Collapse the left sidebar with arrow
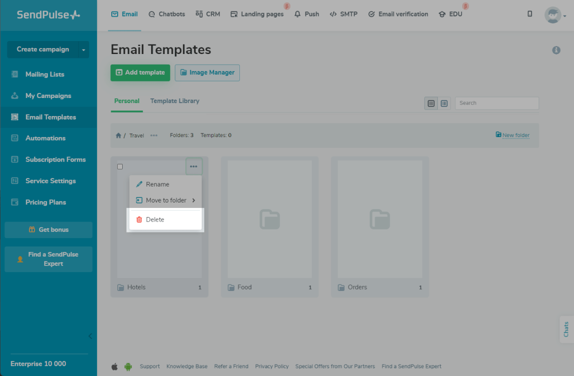 point(90,336)
